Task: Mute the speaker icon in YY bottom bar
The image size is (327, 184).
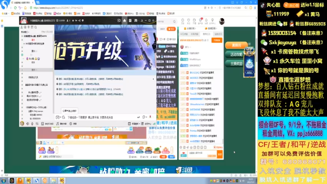Action: [27, 123]
